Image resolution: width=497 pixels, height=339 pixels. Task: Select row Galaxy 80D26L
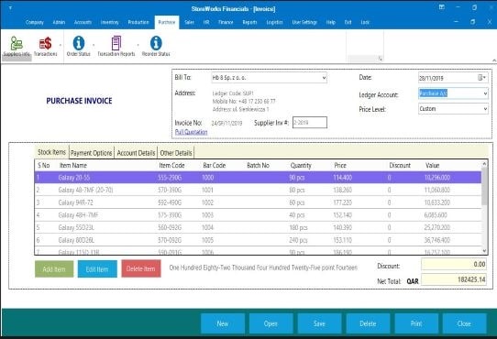coord(258,240)
